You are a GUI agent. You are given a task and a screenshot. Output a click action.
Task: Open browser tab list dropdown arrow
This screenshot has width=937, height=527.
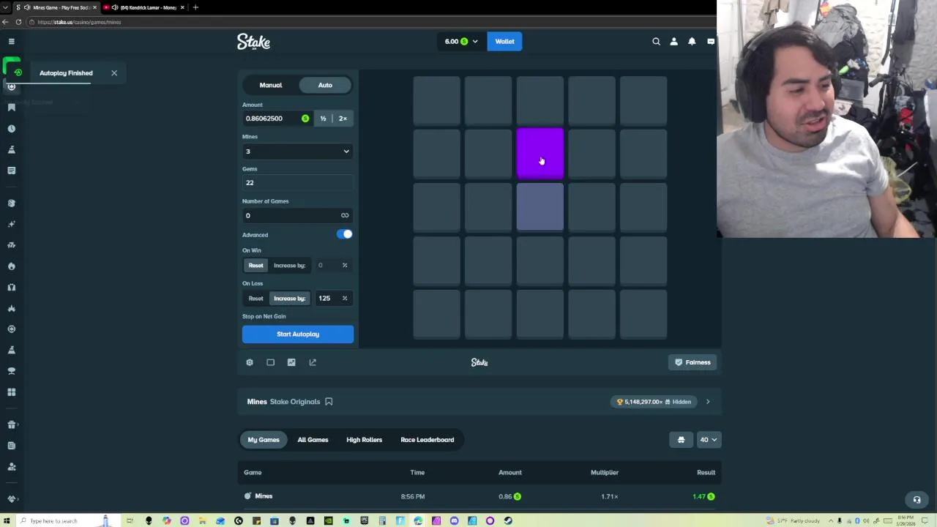click(6, 7)
